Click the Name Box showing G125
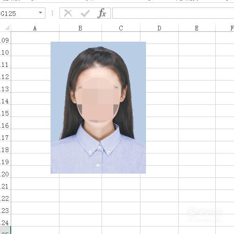 pyautogui.click(x=22, y=13)
